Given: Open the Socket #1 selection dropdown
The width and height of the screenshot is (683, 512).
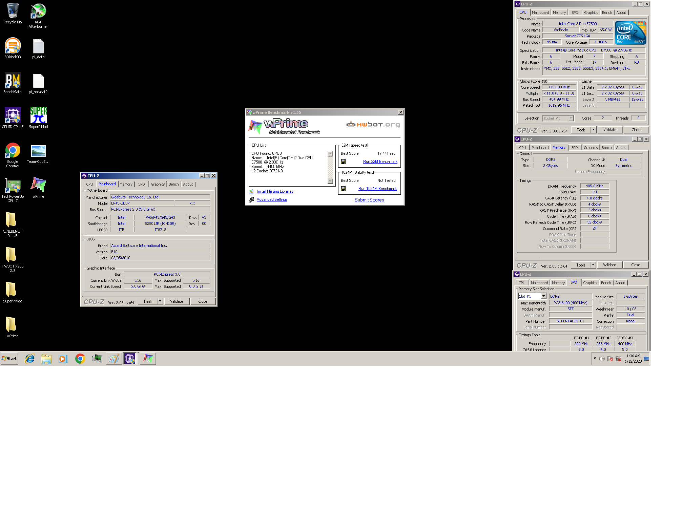Looking at the screenshot, I should (571, 119).
